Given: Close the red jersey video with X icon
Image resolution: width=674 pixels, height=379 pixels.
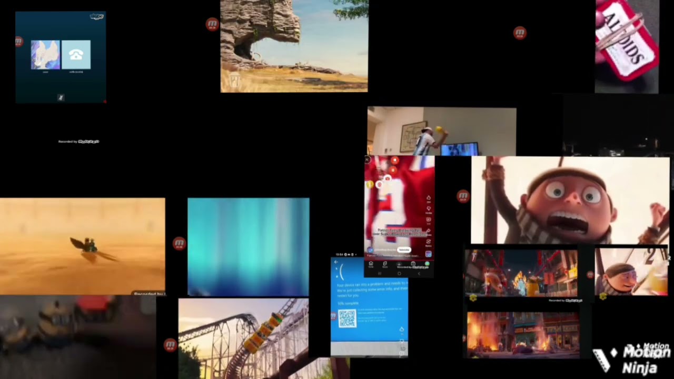Looking at the screenshot, I should (x=368, y=160).
